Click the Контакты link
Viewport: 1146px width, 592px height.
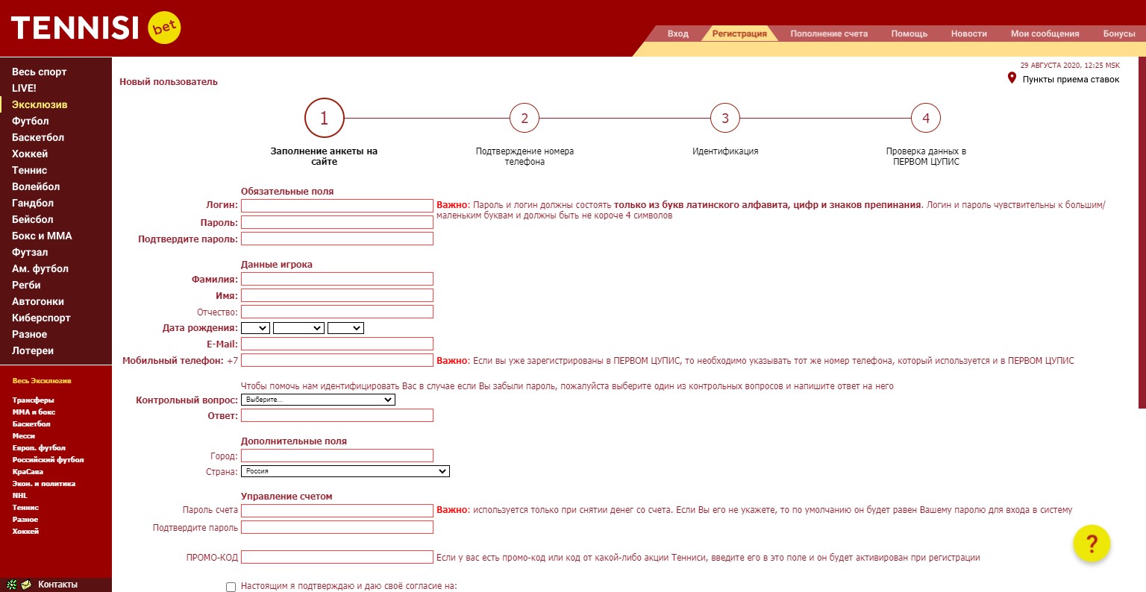pos(57,585)
